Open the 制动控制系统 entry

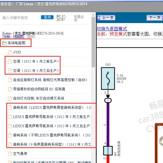point(52,162)
